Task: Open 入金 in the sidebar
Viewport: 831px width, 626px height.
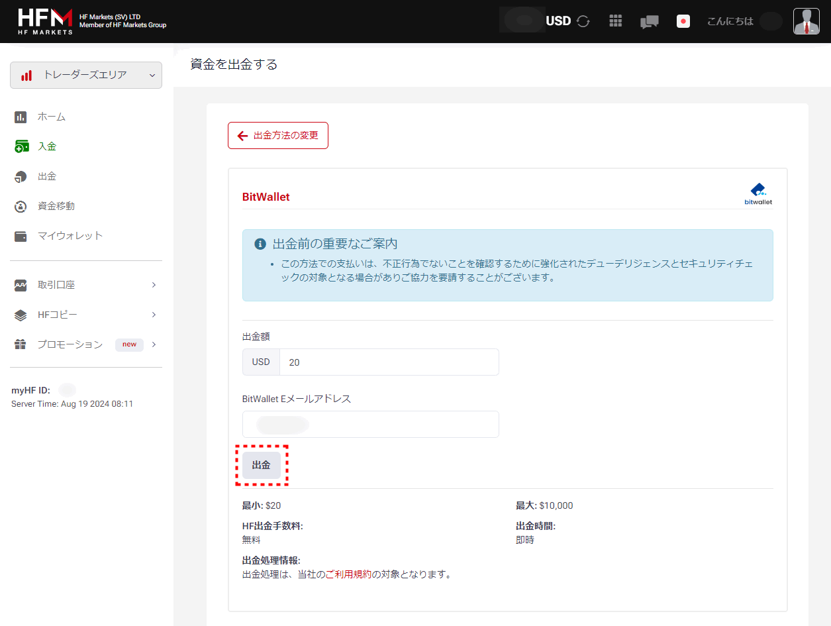Action: pyautogui.click(x=47, y=146)
